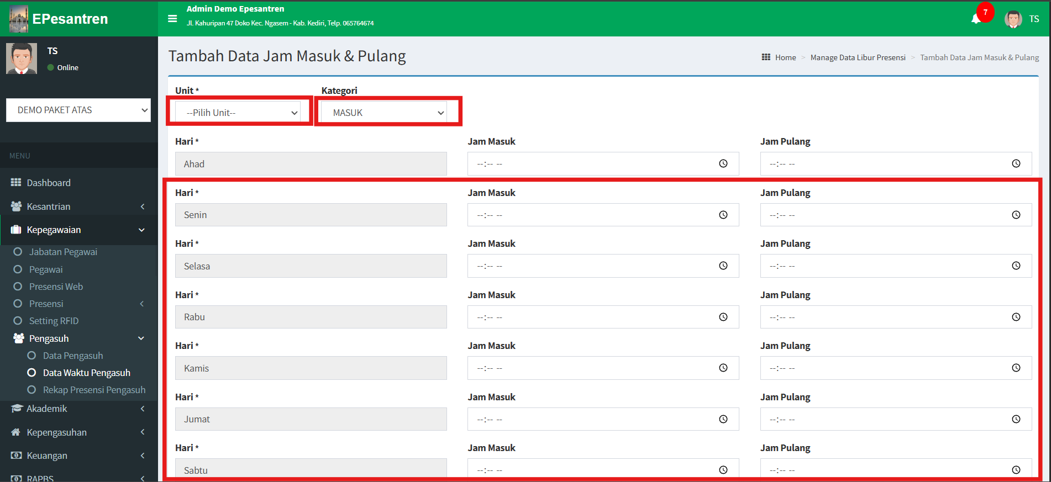This screenshot has width=1051, height=482.
Task: Click the clock icon in Ahad Jam Masuk
Action: [x=723, y=163]
